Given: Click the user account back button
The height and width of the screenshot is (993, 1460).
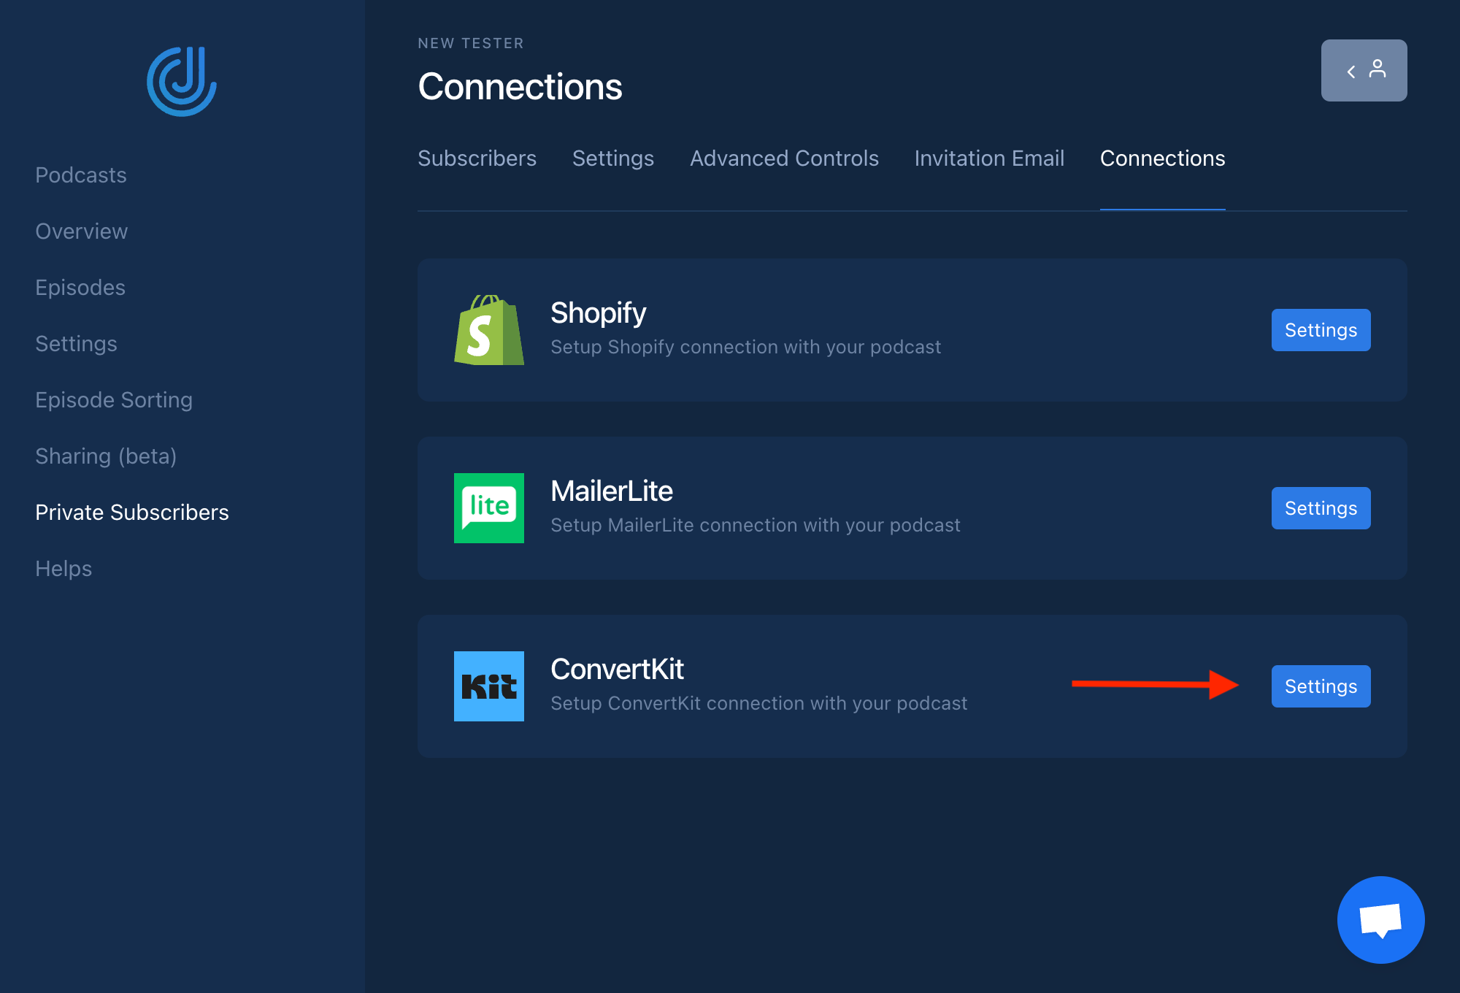Looking at the screenshot, I should click(x=1364, y=70).
